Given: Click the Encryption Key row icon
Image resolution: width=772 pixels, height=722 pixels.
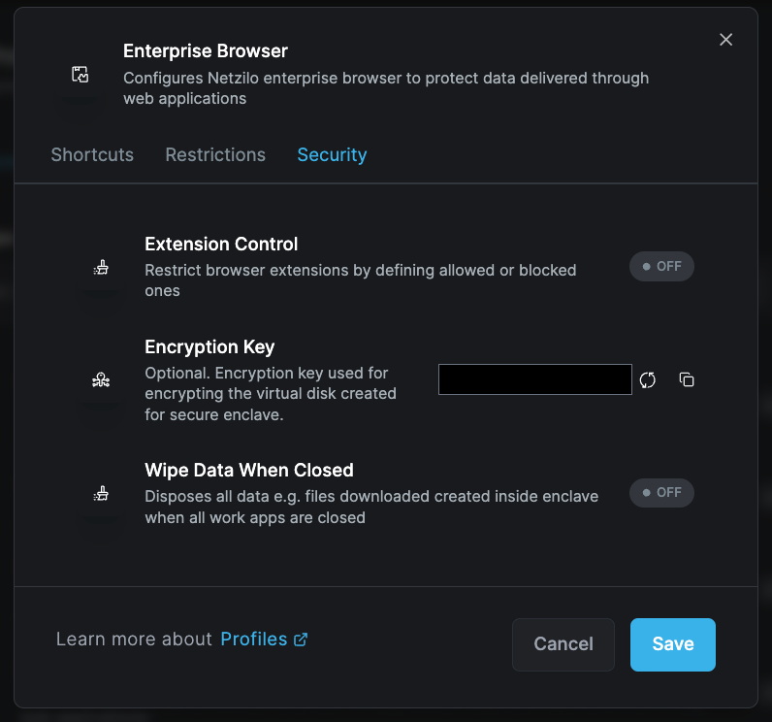Looking at the screenshot, I should (101, 380).
